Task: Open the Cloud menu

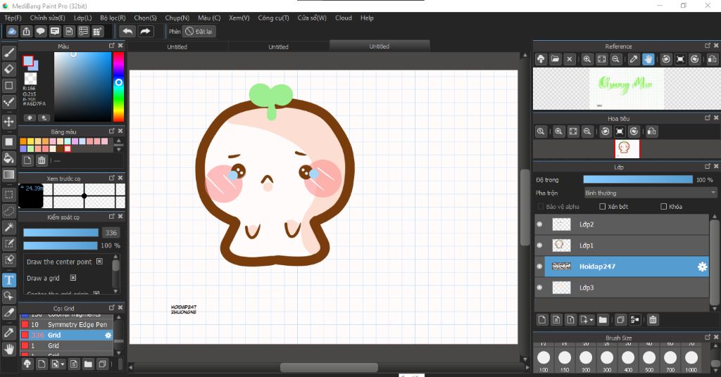Action: tap(344, 18)
